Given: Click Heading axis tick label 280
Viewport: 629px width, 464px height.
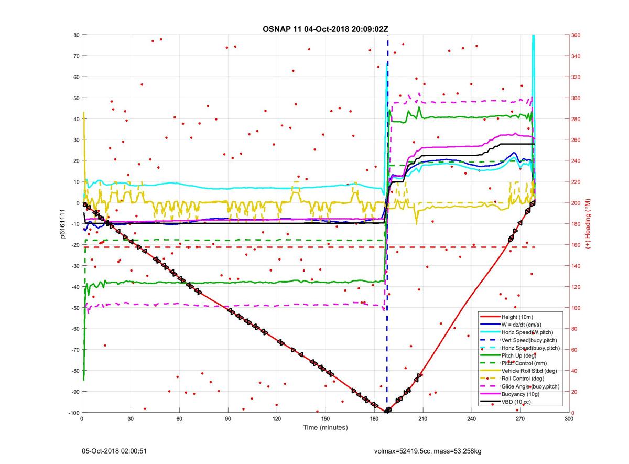Looking at the screenshot, I should coord(576,119).
